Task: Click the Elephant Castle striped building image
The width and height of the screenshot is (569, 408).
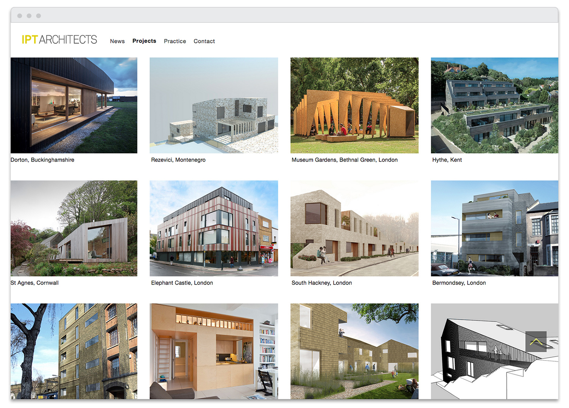Action: point(214,228)
